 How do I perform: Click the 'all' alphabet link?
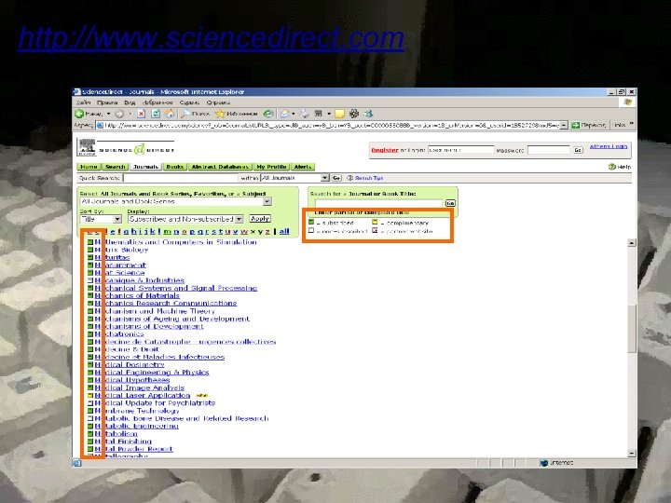click(x=284, y=231)
